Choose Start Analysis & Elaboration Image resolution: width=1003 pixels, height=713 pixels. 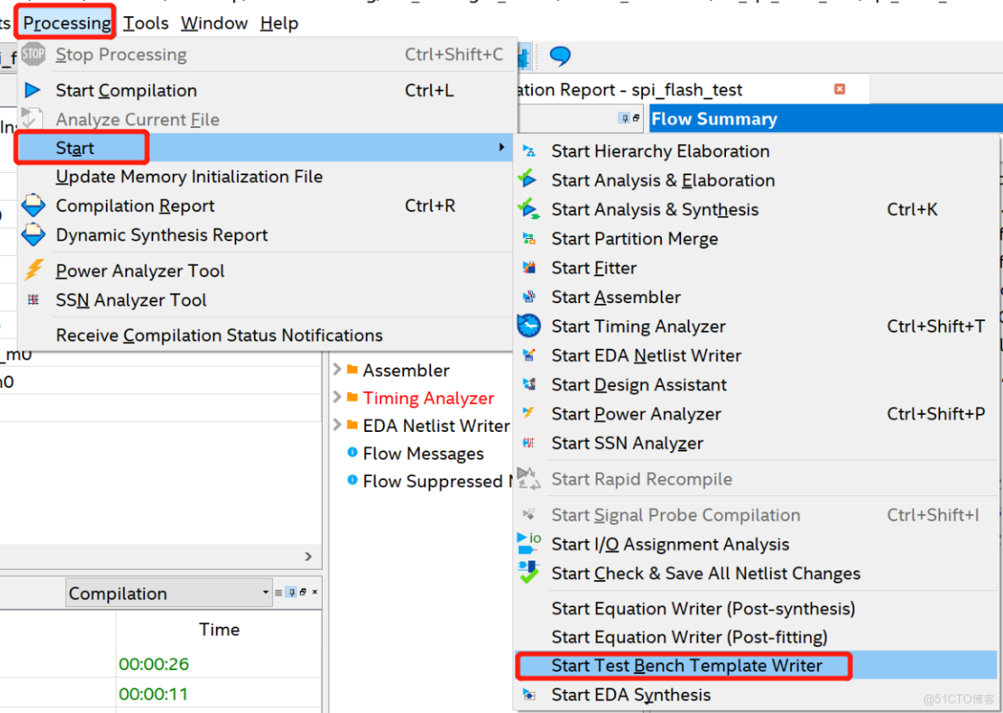point(756,180)
